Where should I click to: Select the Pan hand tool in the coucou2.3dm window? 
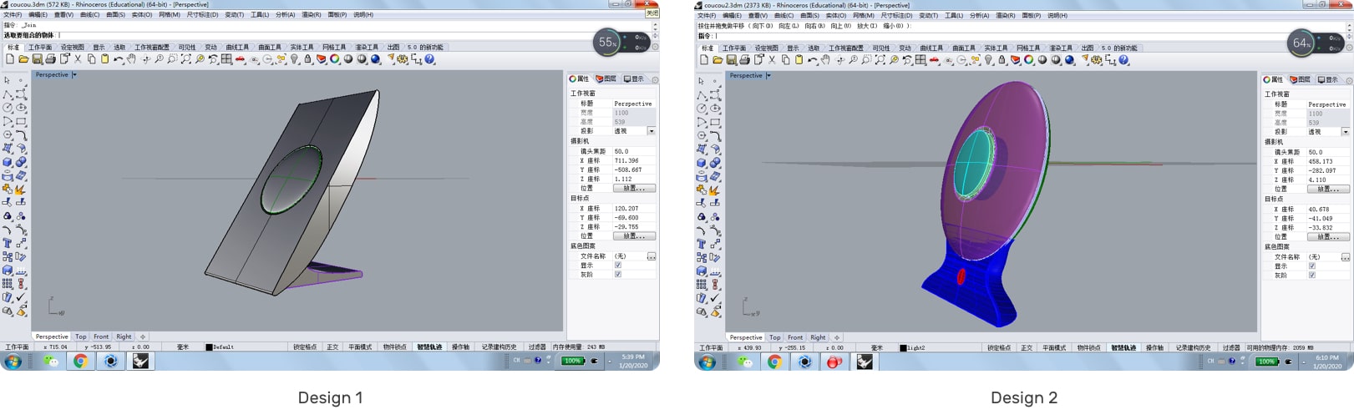pyautogui.click(x=825, y=60)
